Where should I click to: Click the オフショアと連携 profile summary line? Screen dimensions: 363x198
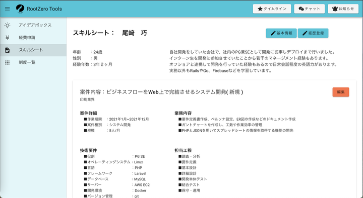(254, 64)
